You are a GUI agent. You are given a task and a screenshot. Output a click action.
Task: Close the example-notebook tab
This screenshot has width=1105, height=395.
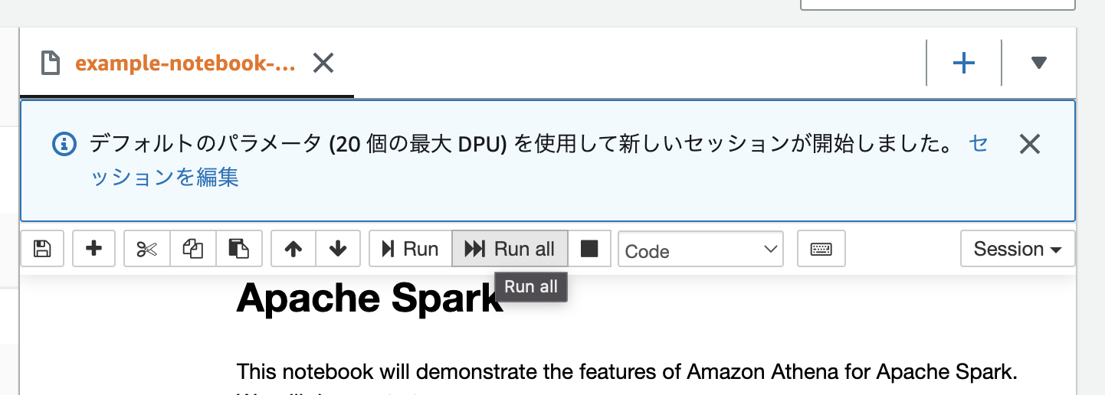tap(323, 64)
